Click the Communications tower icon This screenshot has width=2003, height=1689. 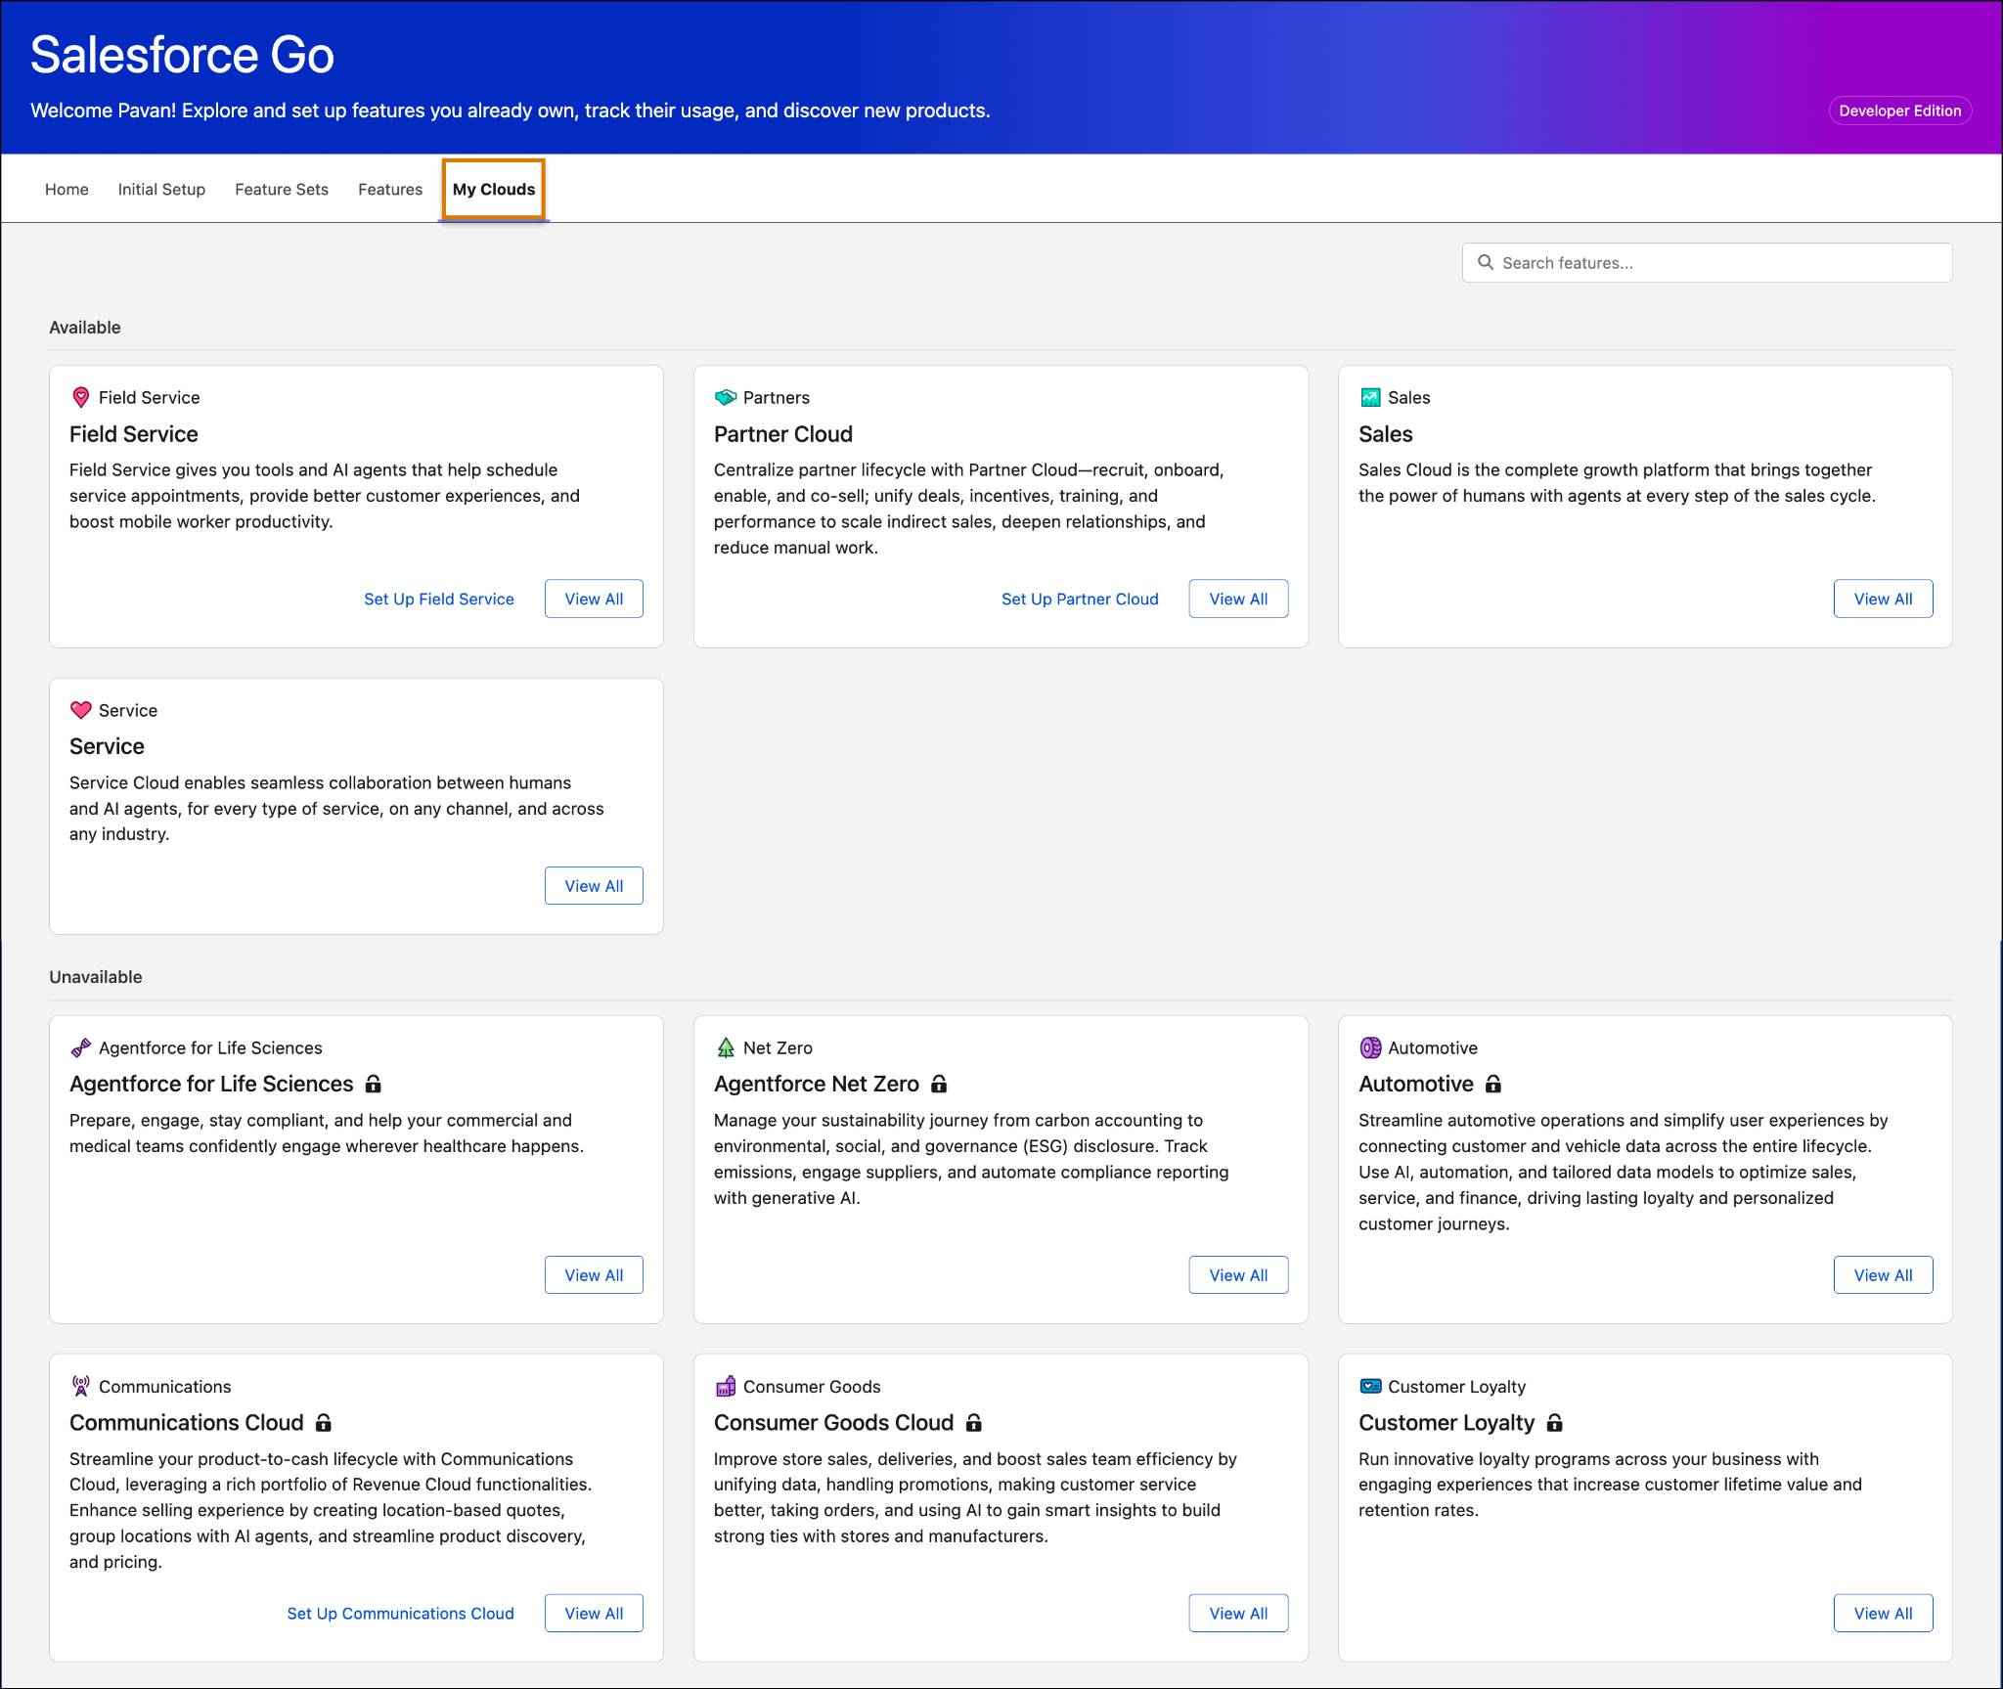pyautogui.click(x=81, y=1386)
